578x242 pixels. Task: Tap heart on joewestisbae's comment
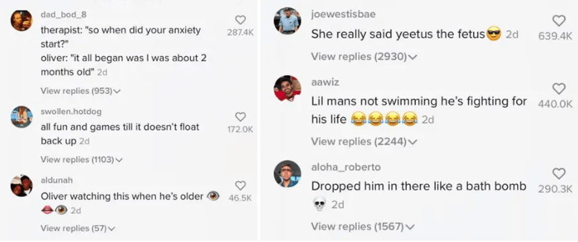pos(559,21)
